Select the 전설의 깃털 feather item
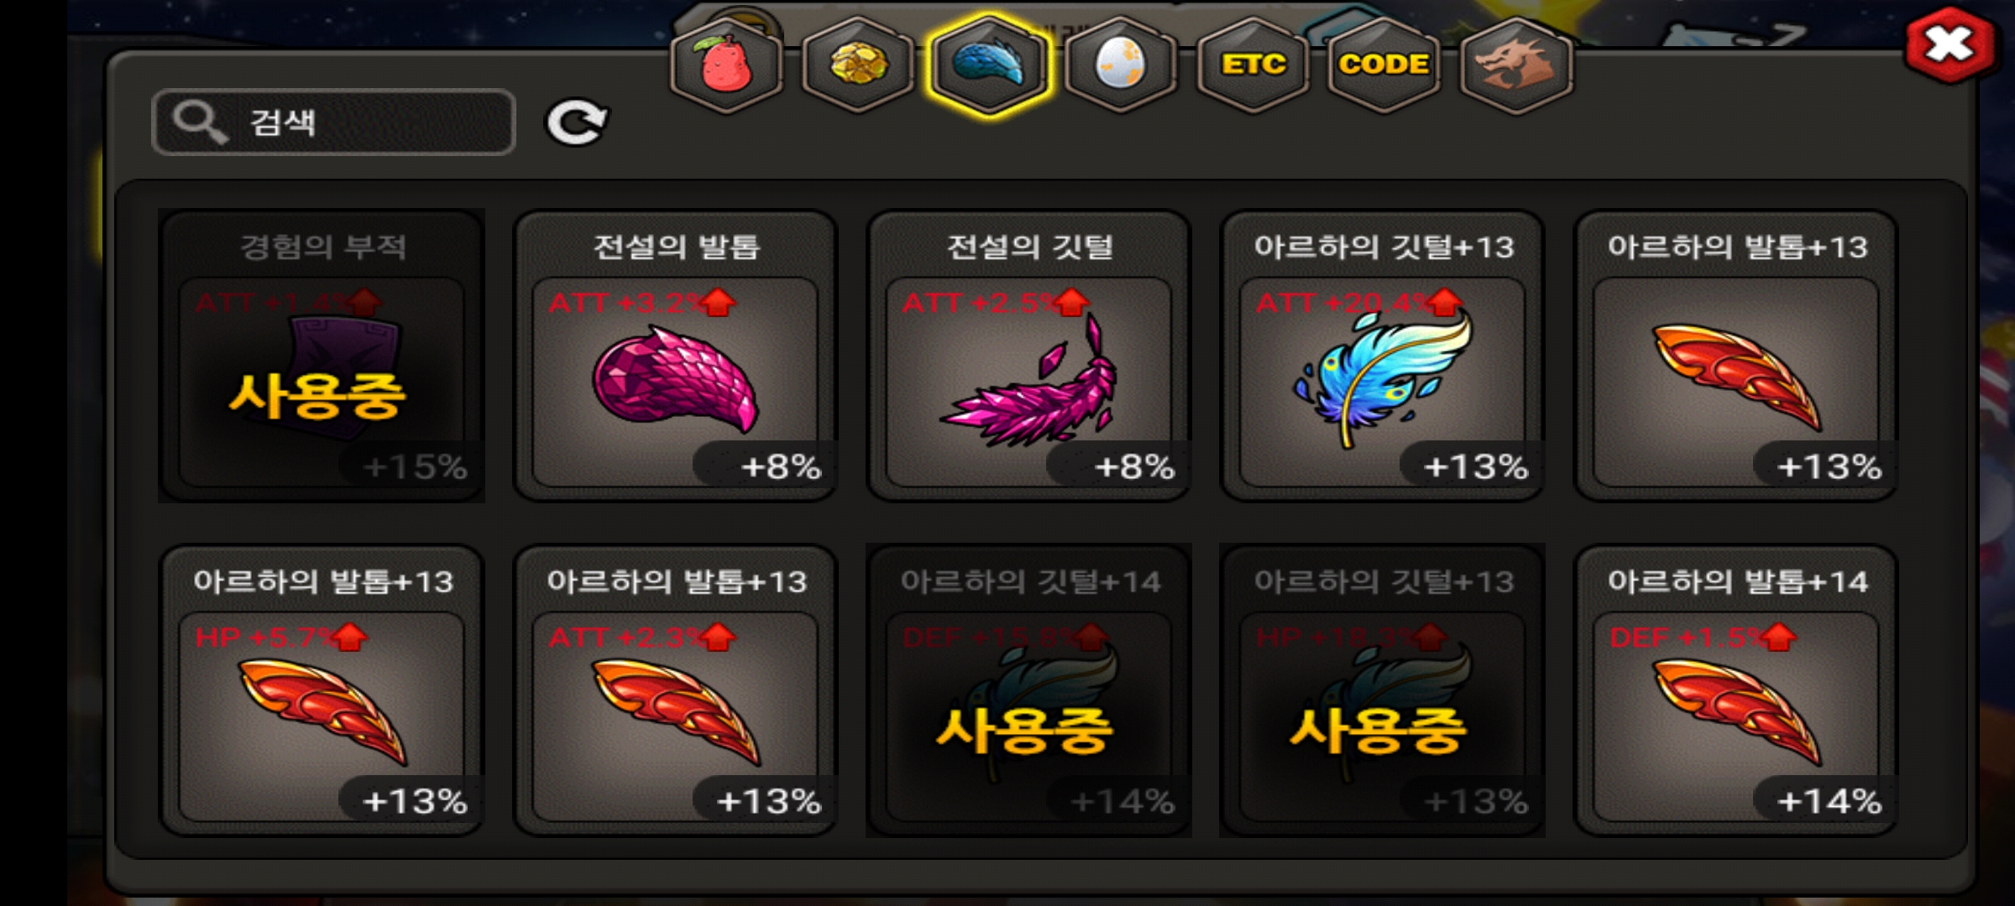The image size is (2015, 906). point(1029,356)
